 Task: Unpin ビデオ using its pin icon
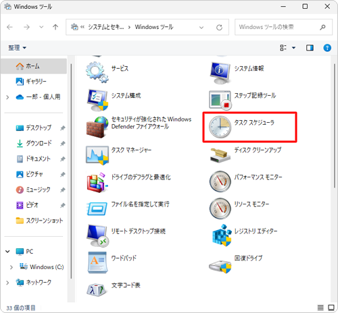point(63,206)
